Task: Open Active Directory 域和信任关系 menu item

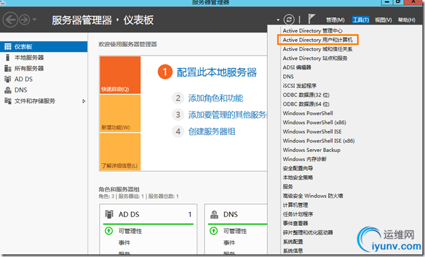Action: pyautogui.click(x=317, y=49)
